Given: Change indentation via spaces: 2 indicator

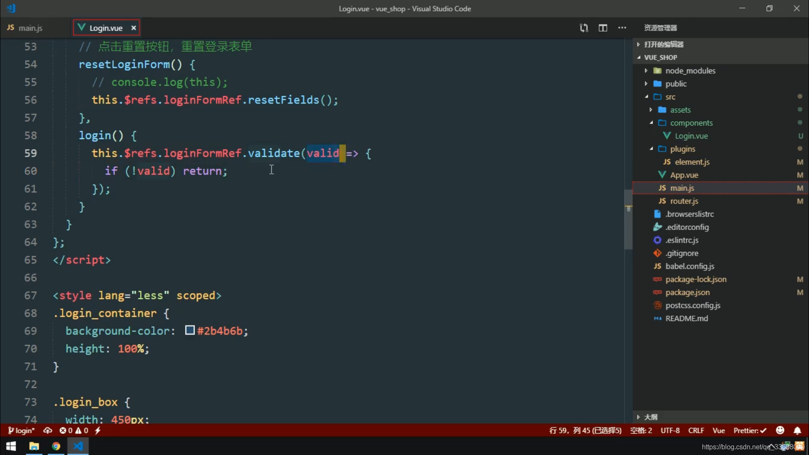Looking at the screenshot, I should (x=641, y=431).
